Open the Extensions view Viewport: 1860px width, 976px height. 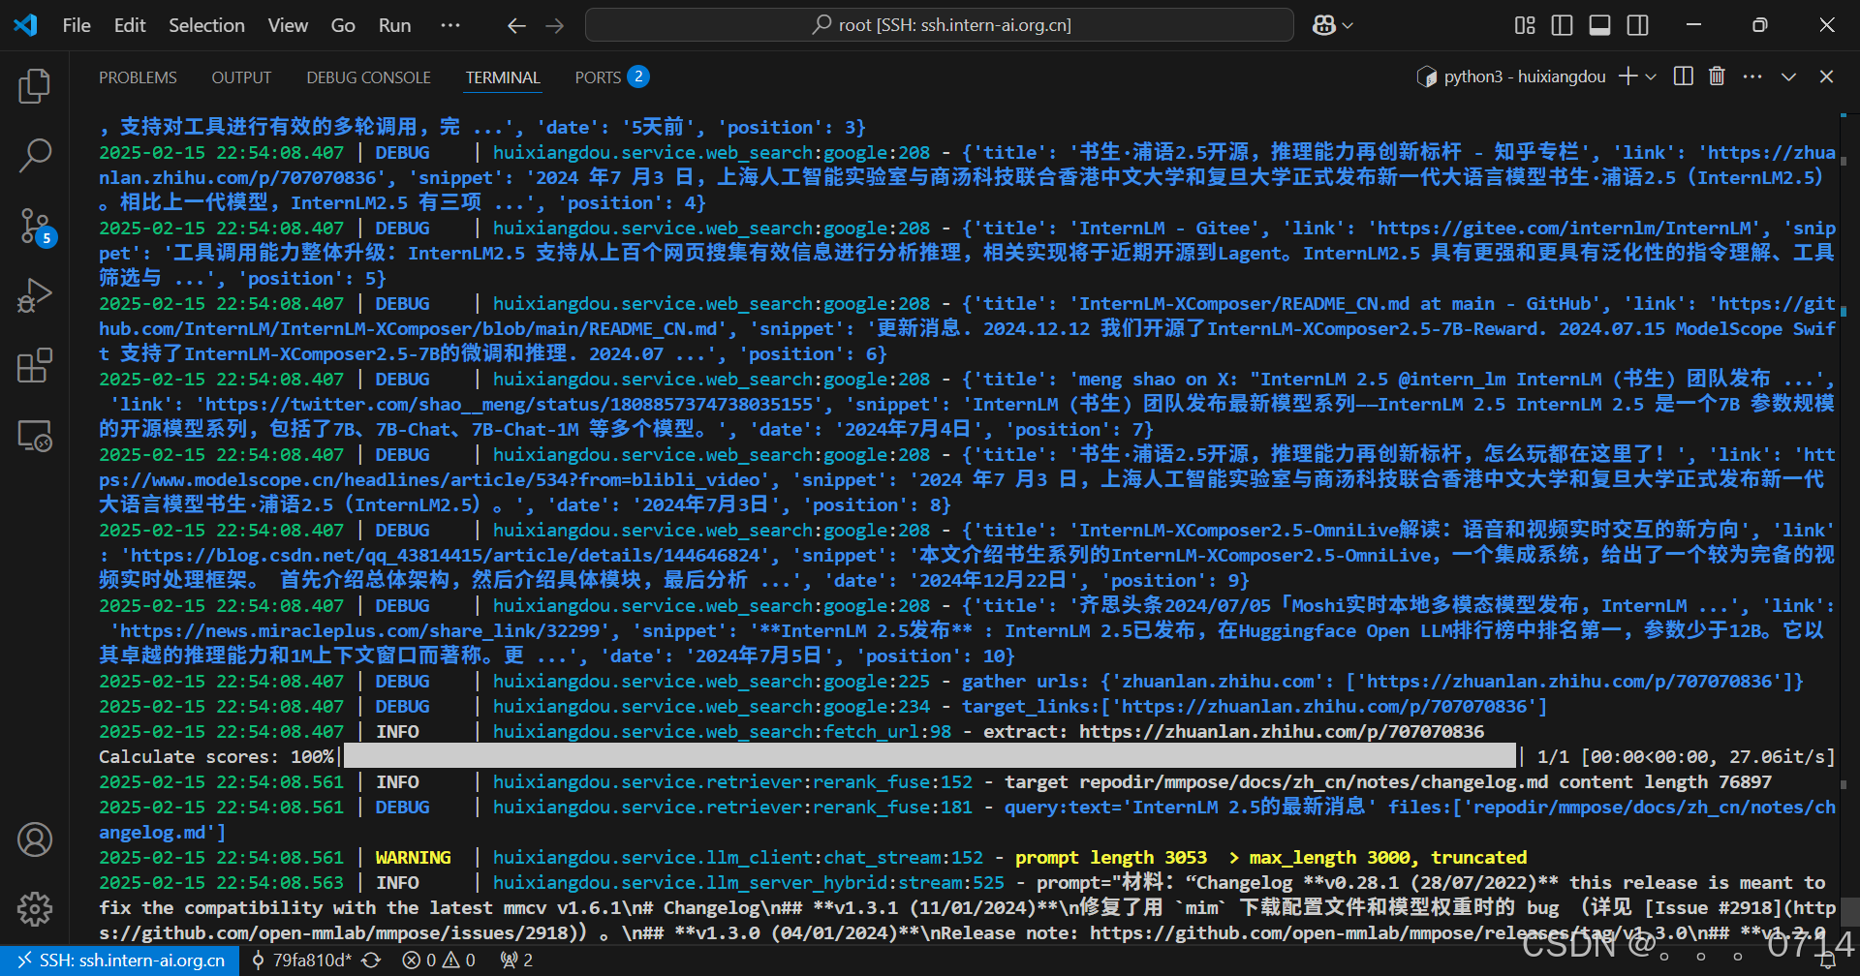(35, 366)
